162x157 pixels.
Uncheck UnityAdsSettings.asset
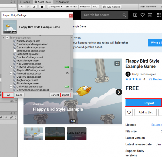tap(11, 87)
